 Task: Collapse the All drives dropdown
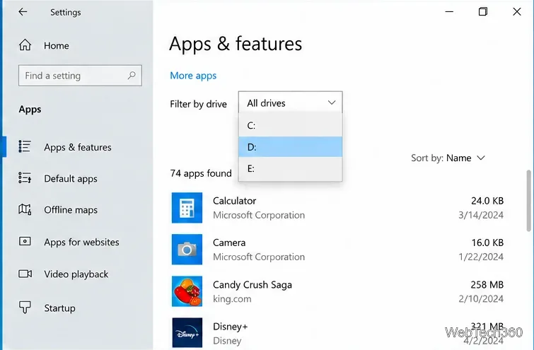coord(291,103)
